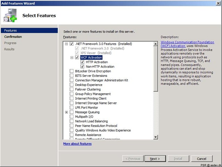Expand the Message Queuing node
Screen dimensions: 222x167
(66, 112)
